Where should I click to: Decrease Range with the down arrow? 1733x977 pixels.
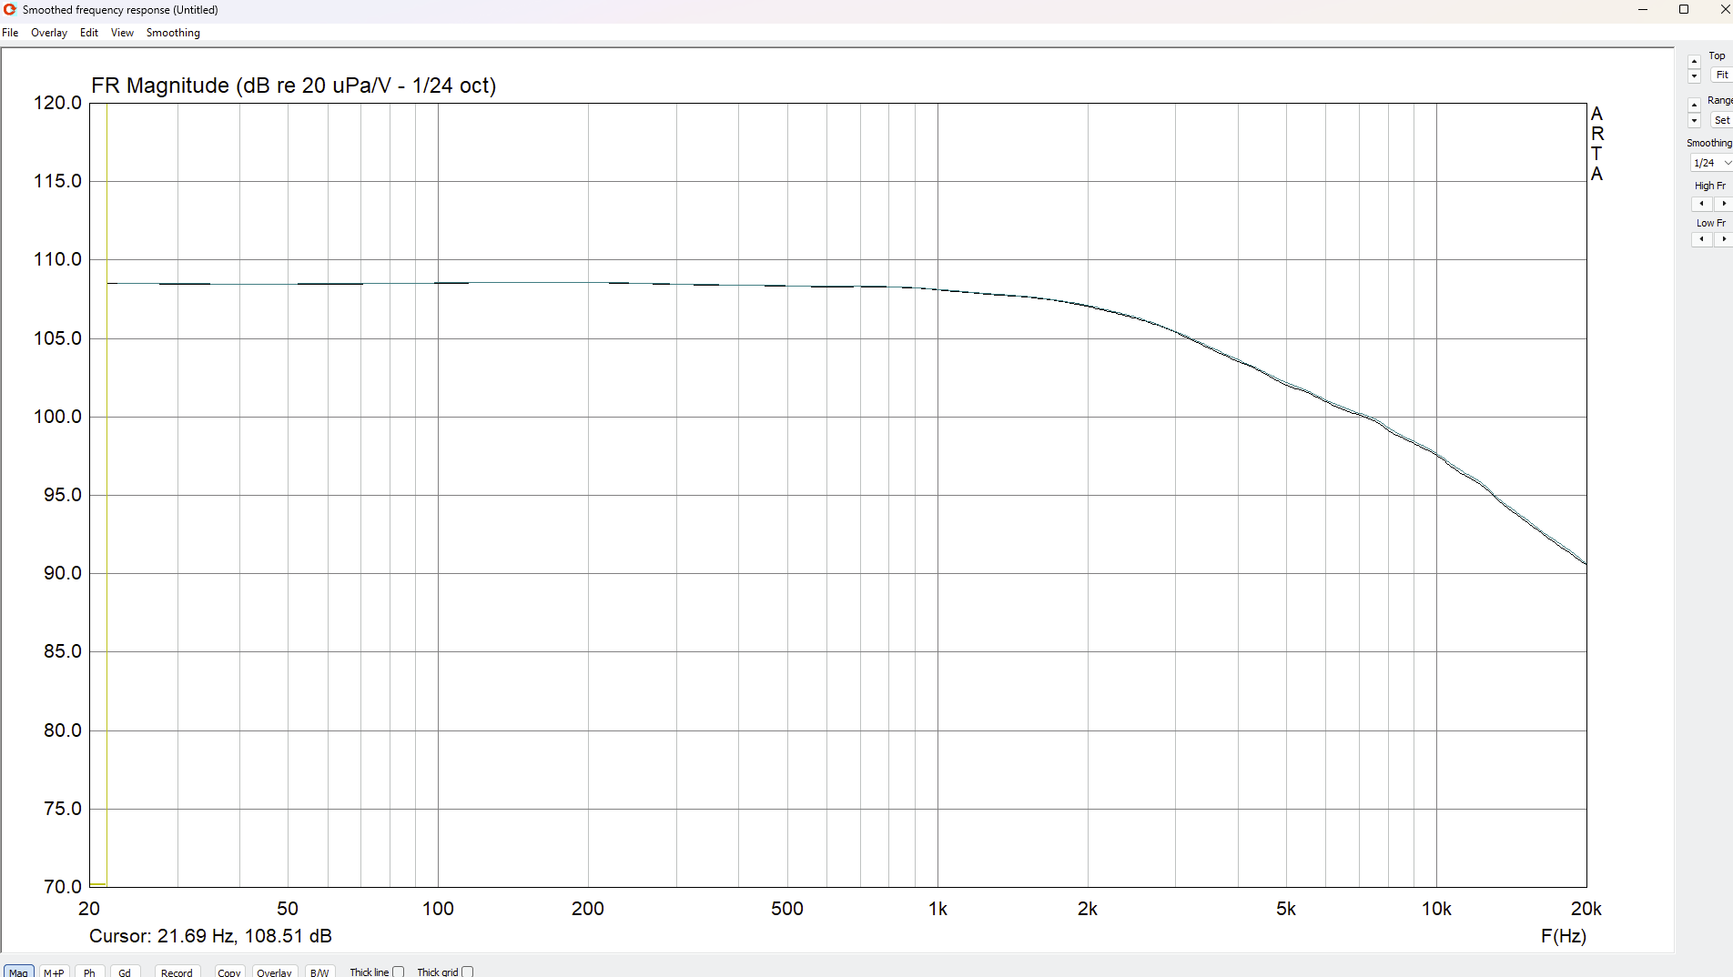tap(1694, 121)
